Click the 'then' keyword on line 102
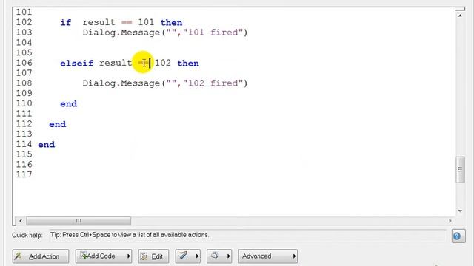This screenshot has height=266, width=474. point(171,23)
